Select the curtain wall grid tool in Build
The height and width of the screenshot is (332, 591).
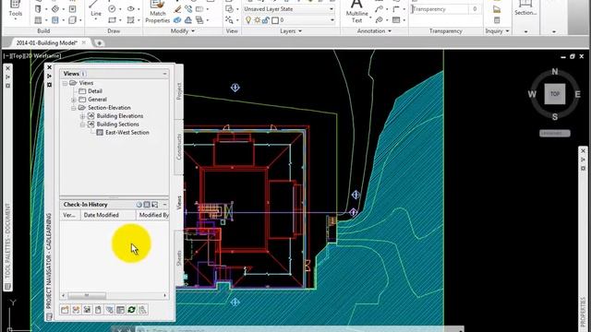tap(38, 20)
